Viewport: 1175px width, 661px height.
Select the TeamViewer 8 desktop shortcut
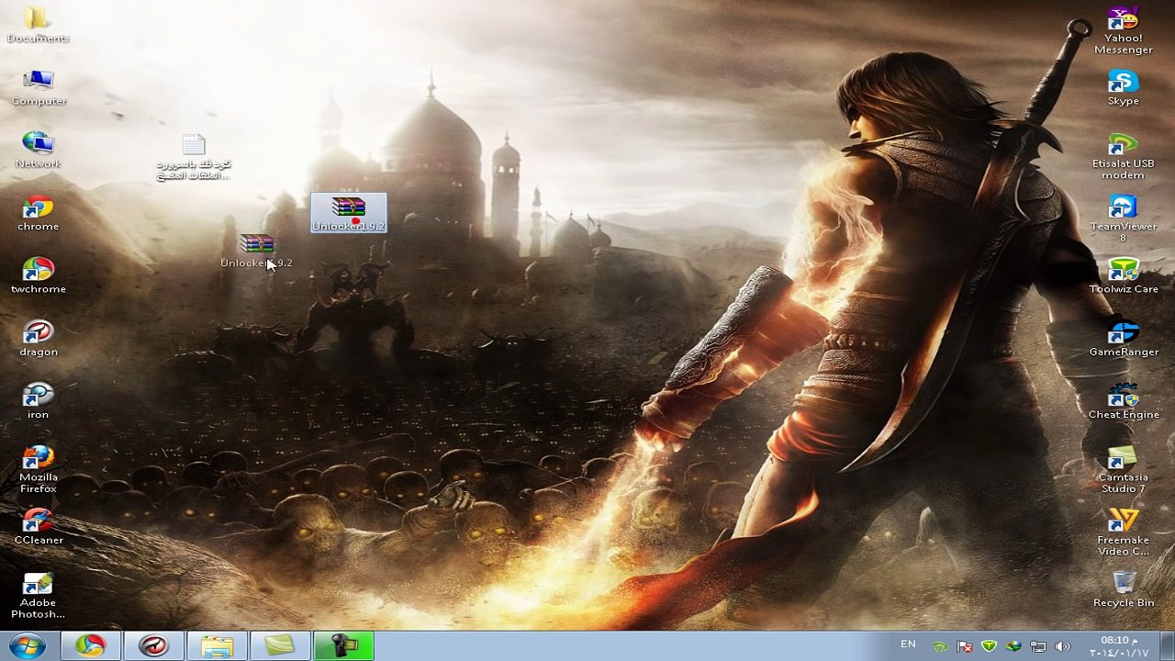pyautogui.click(x=1124, y=219)
